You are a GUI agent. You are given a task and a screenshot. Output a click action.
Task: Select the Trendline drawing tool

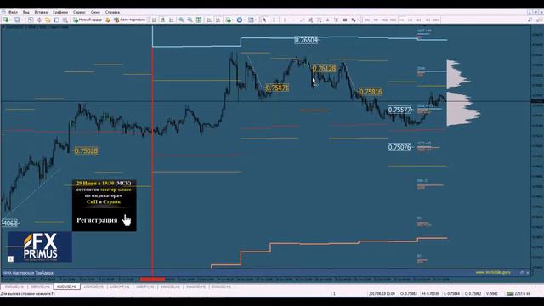pyautogui.click(x=302, y=20)
